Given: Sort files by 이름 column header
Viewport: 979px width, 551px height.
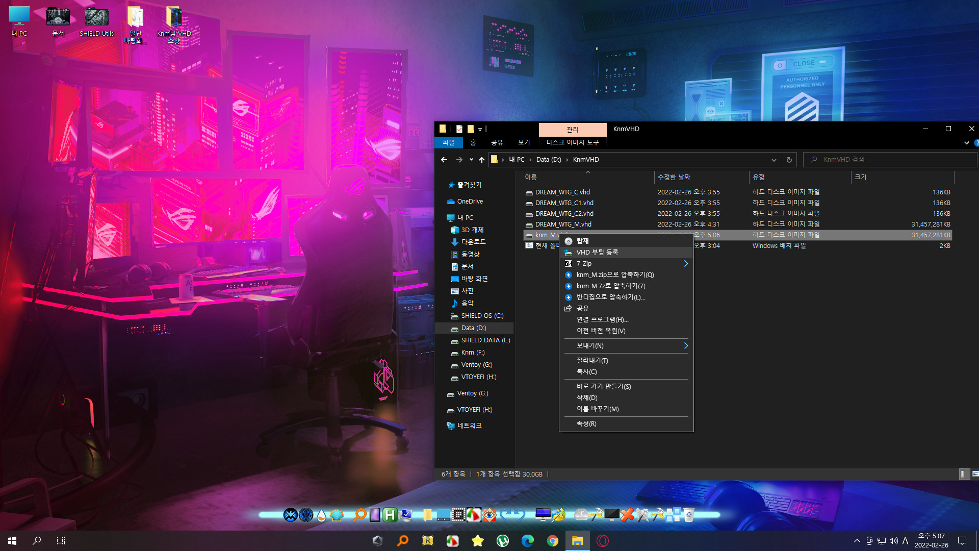Looking at the screenshot, I should point(588,177).
